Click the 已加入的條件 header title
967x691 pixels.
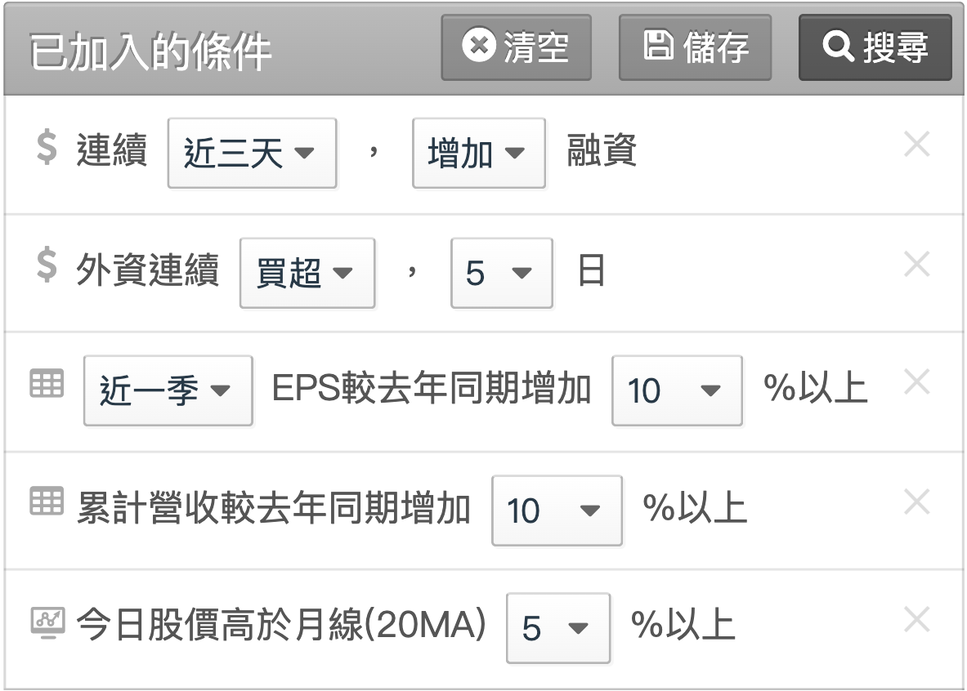click(150, 51)
